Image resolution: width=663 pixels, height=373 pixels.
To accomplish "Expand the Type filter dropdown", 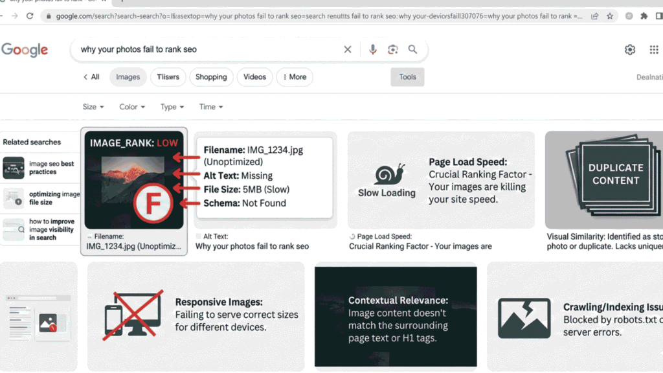I will click(172, 107).
